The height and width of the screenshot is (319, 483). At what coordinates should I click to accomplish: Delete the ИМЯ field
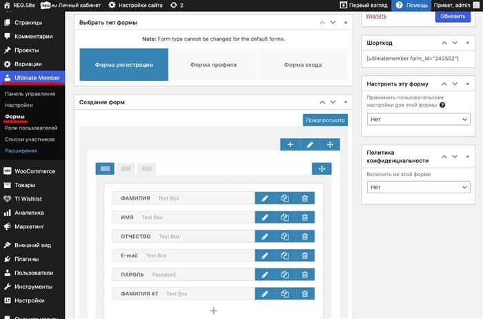tap(305, 217)
